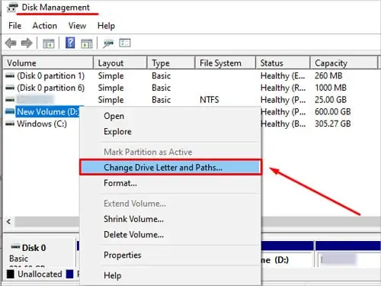Choose Open from the context menu
This screenshot has height=286, width=381.
[170, 116]
